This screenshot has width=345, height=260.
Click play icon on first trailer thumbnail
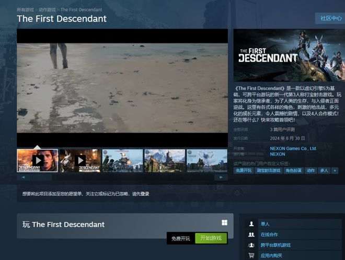[x=38, y=161]
